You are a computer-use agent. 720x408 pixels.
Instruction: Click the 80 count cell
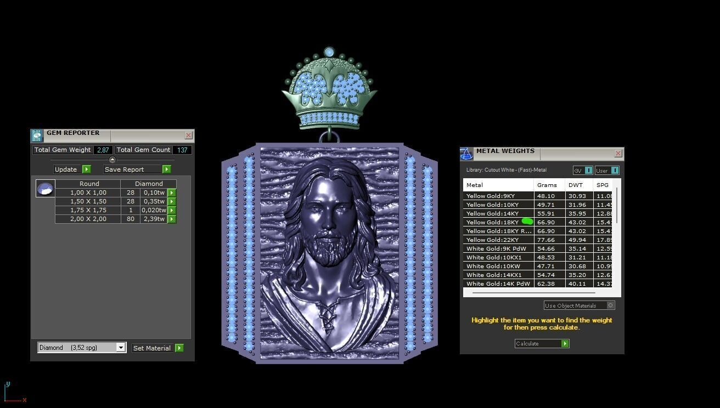point(131,219)
